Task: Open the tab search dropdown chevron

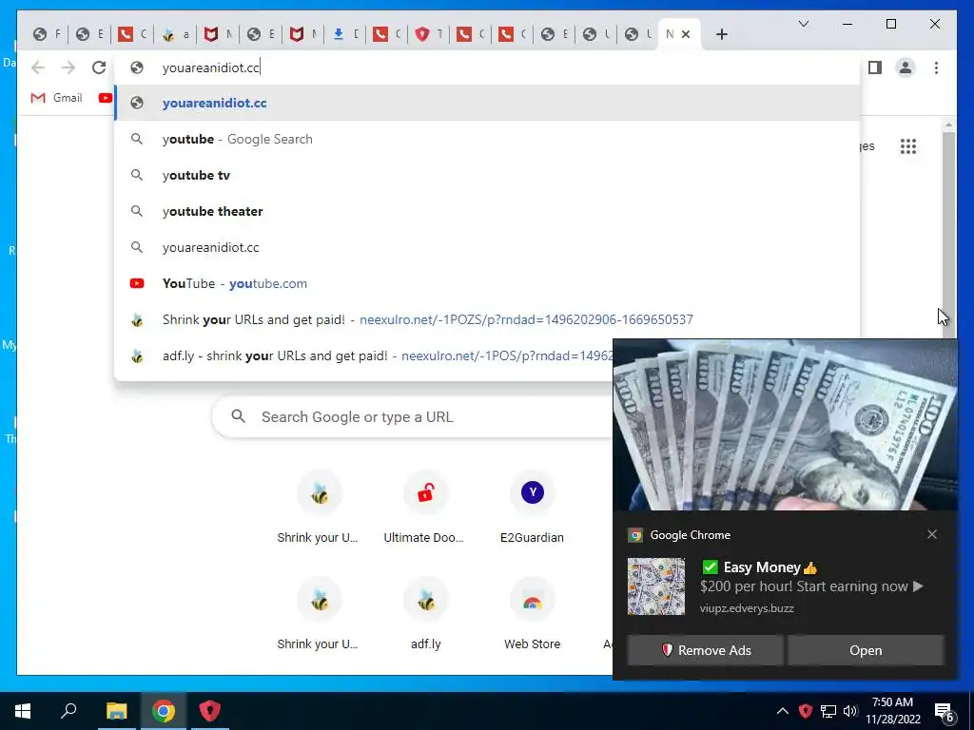Action: tap(803, 24)
